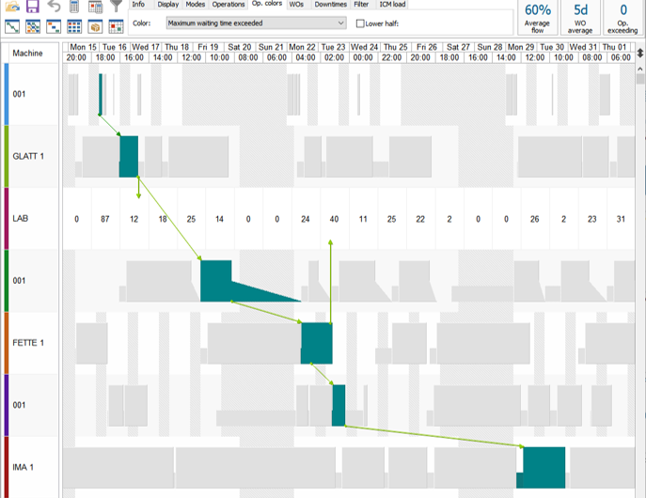Select the teal operation block on FETTE 1
Screen dimensions: 646x498
click(316, 343)
